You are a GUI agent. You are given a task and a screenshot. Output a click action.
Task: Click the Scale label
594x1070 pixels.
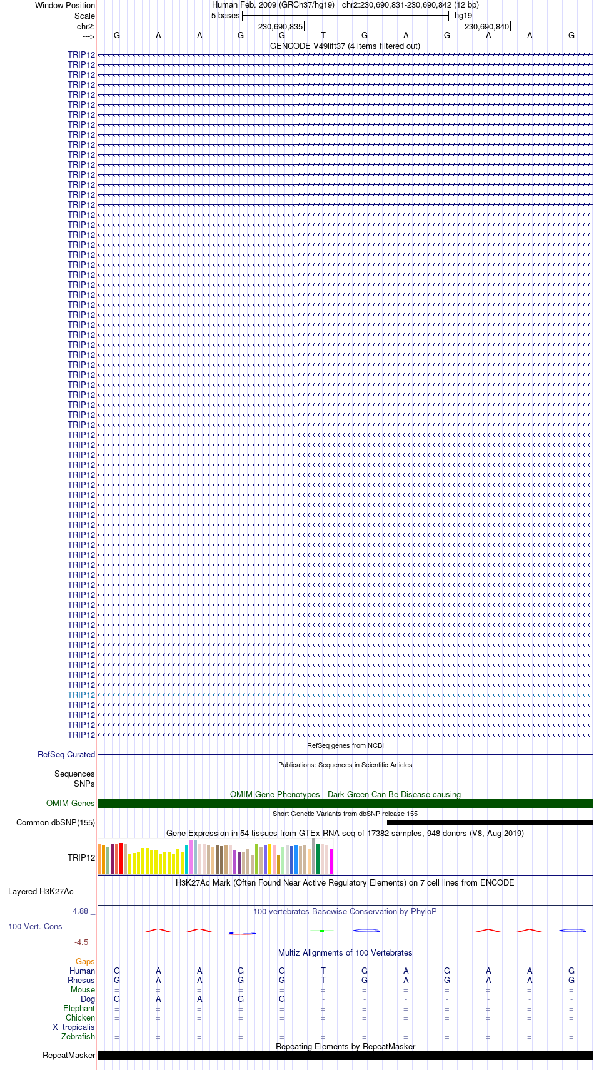85,16
